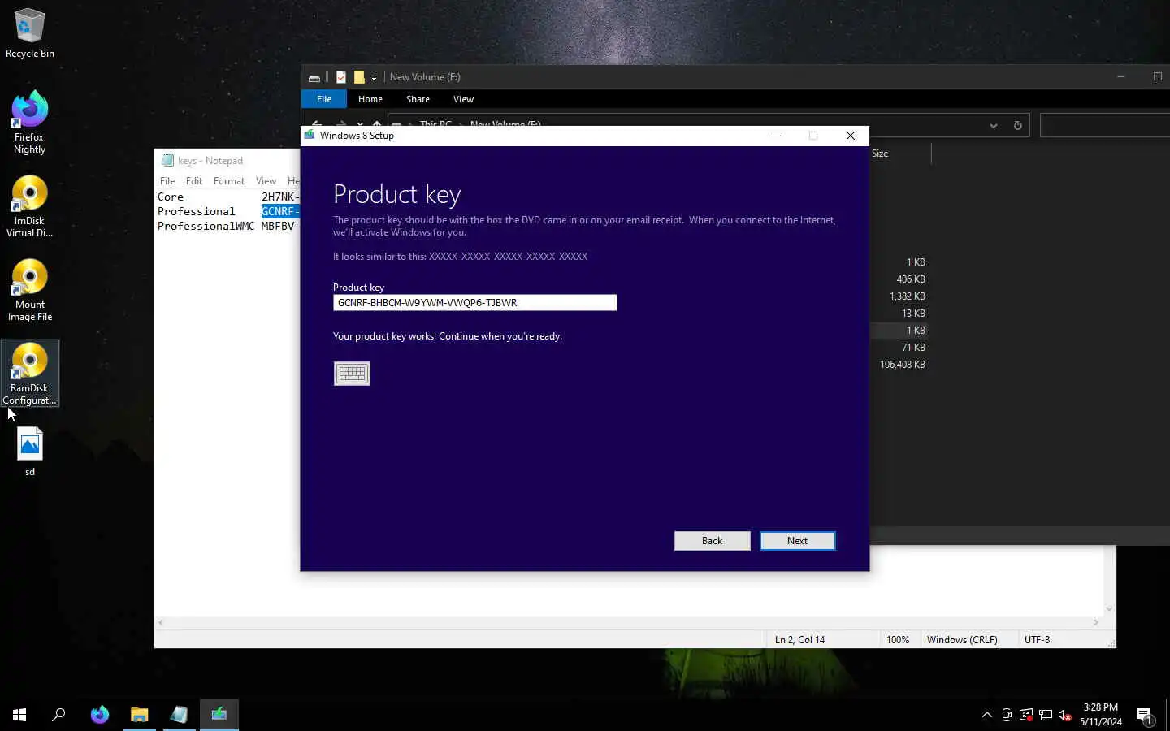Open taskbar Search

(58, 715)
